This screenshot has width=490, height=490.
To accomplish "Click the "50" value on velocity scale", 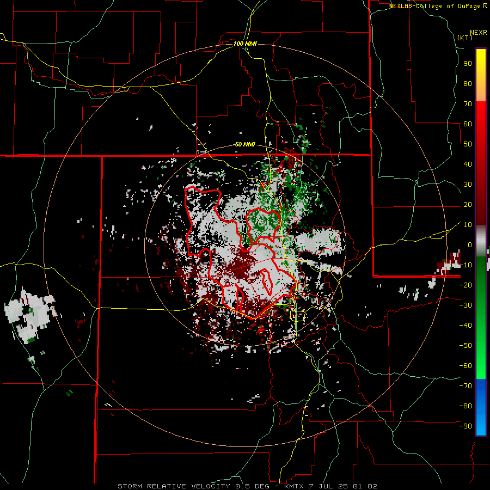I will [468, 144].
